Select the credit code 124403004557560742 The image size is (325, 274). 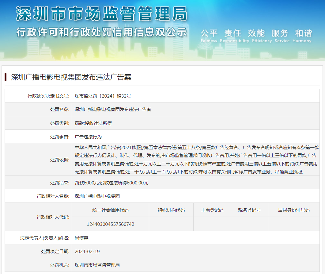click(111, 224)
